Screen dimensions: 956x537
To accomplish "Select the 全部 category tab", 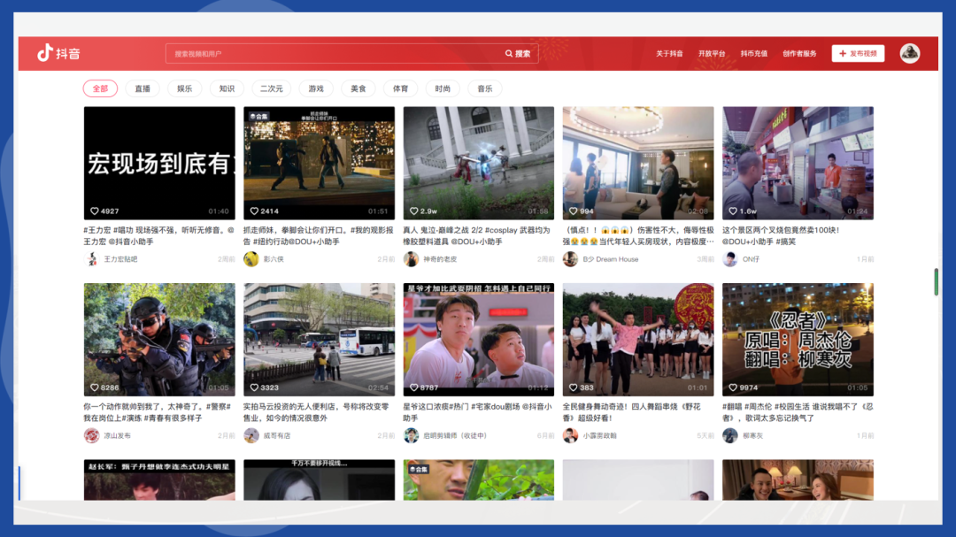I will point(100,88).
